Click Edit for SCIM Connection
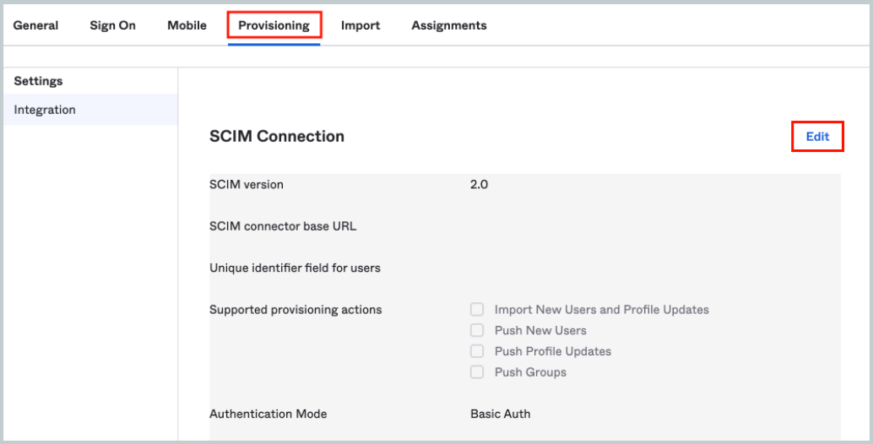 (x=817, y=137)
